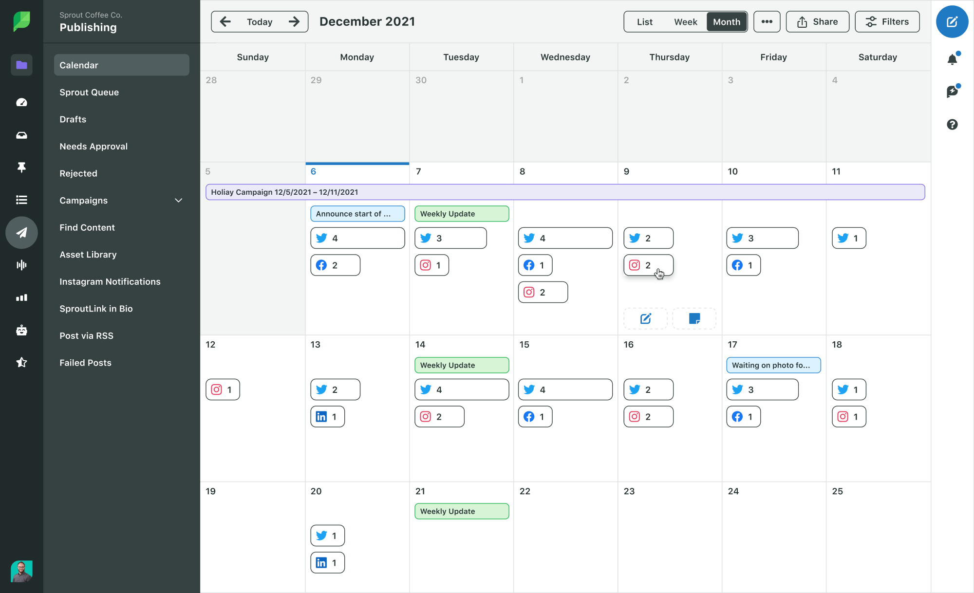Navigate to previous month using back arrow
Viewport: 974px width, 593px height.
click(224, 21)
